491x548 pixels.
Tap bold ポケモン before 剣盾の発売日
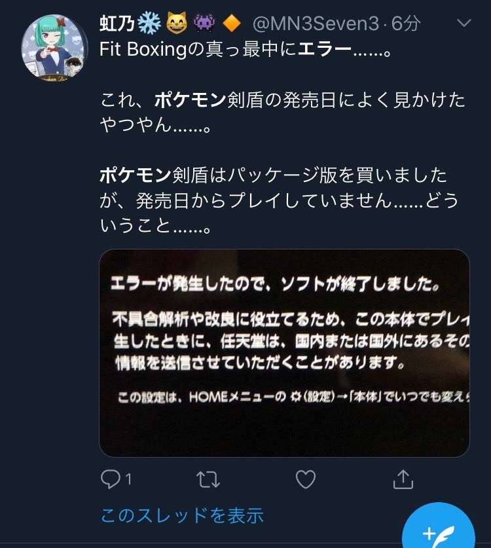tap(191, 100)
